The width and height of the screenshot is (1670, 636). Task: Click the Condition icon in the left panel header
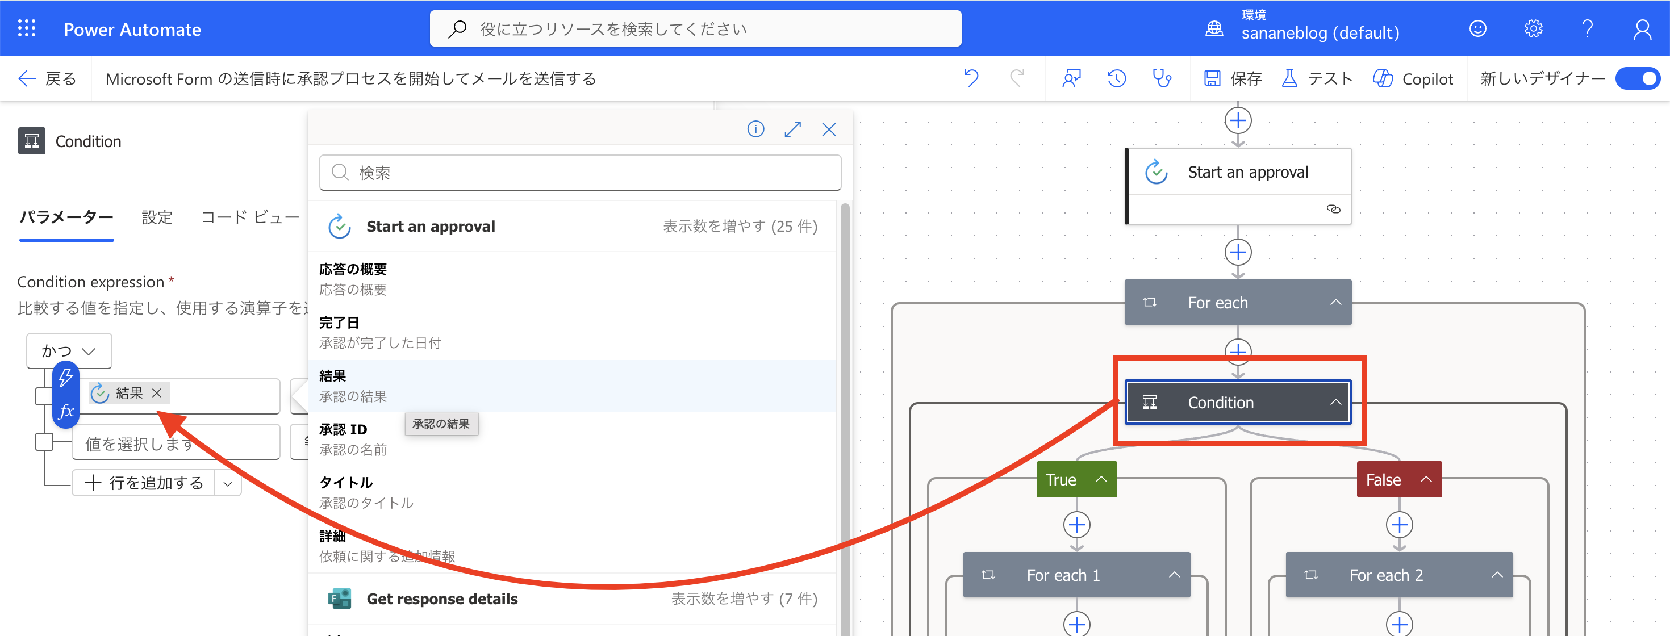(x=32, y=141)
